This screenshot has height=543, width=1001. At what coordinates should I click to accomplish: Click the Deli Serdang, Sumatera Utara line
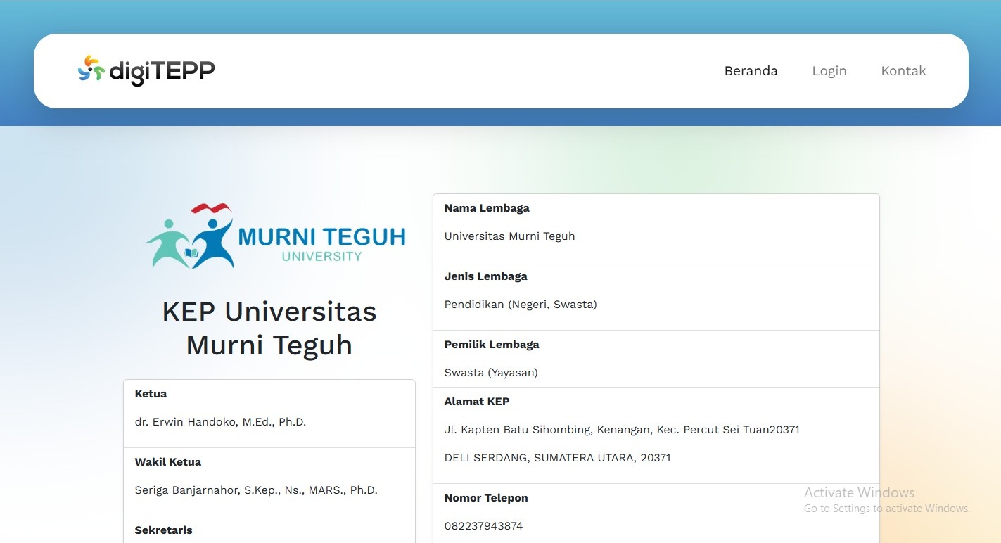pyautogui.click(x=557, y=458)
